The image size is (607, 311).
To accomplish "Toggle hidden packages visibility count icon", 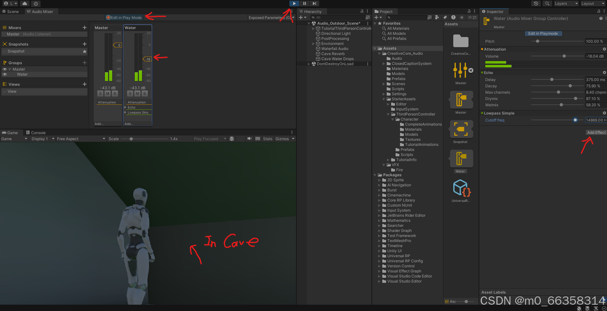I will (x=472, y=17).
